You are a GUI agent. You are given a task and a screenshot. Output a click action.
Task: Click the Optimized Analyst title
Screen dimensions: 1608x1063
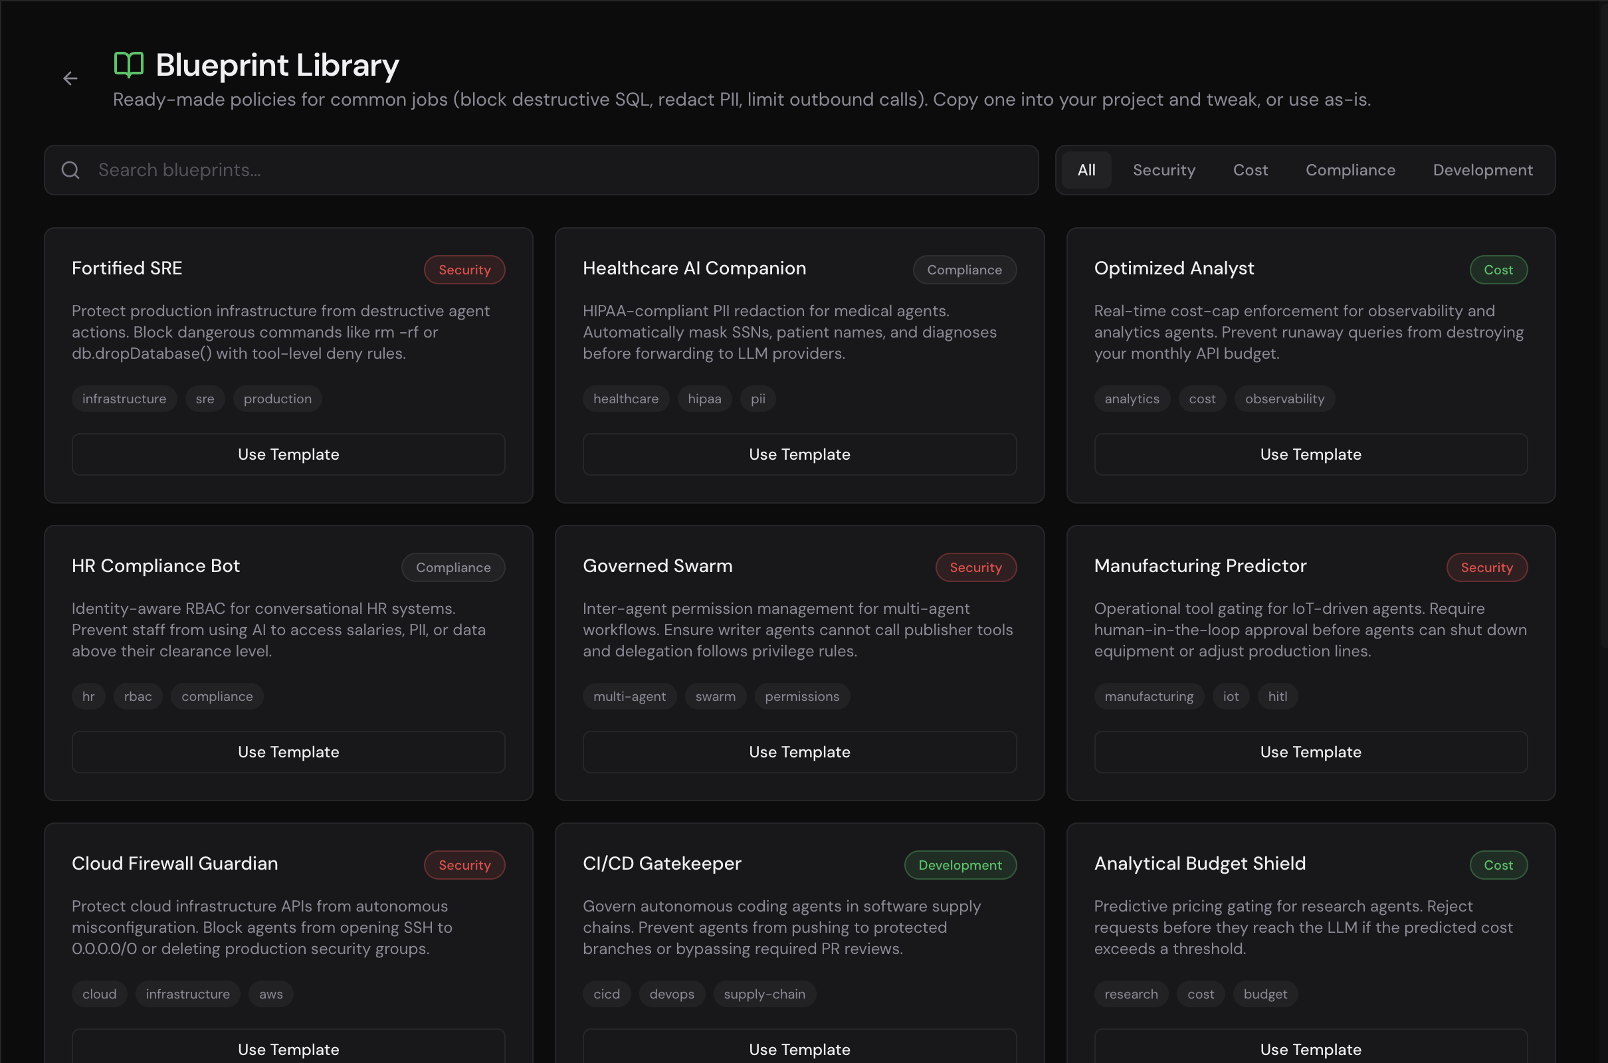(x=1173, y=268)
